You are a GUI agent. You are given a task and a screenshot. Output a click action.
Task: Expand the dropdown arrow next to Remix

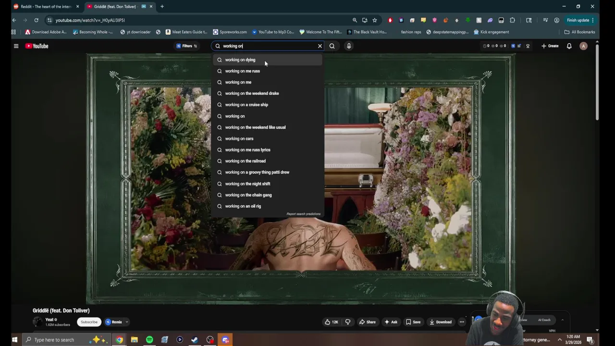point(127,322)
